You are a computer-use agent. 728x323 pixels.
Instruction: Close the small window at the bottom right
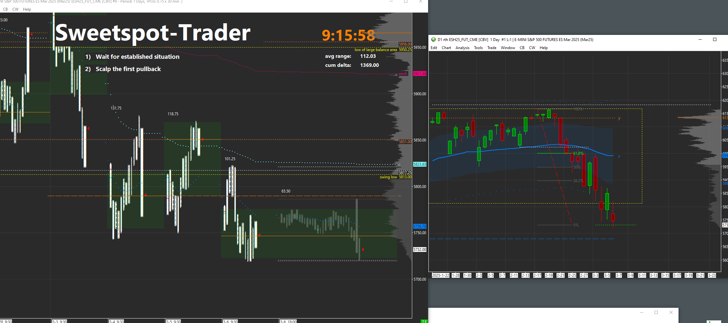pos(671,312)
